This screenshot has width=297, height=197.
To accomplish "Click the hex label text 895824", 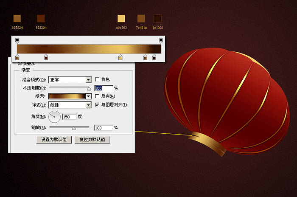I will [x=17, y=28].
